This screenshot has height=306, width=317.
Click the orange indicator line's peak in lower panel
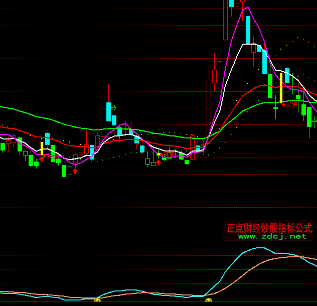pyautogui.click(x=291, y=257)
